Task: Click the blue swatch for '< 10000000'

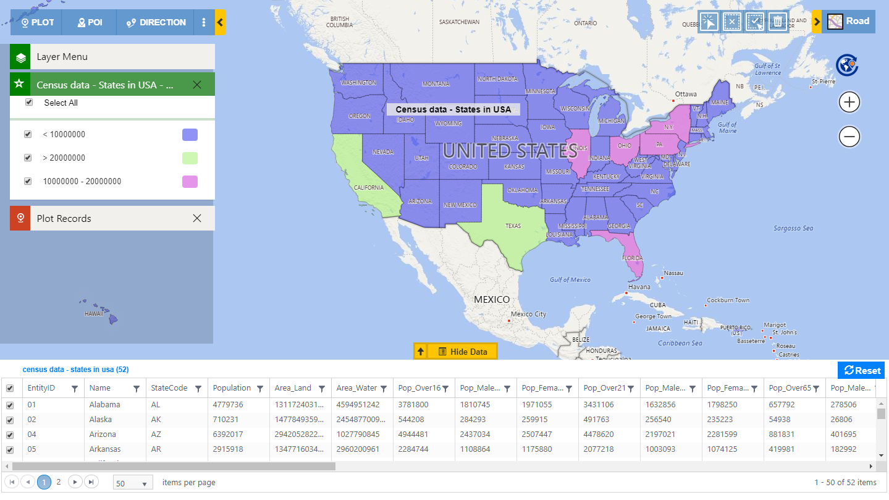Action: [x=190, y=135]
